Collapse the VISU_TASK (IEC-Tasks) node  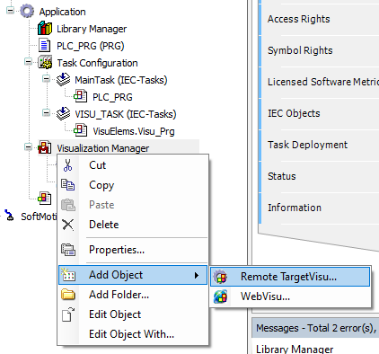point(46,113)
